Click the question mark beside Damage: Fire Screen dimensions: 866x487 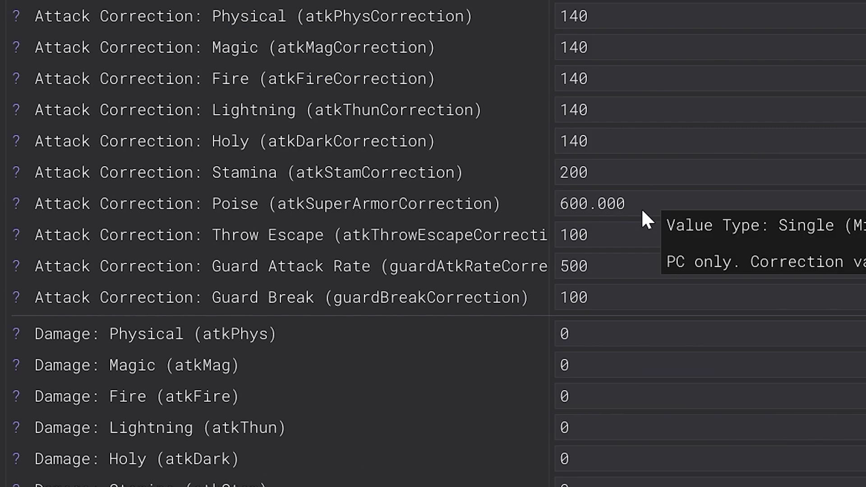pos(16,396)
